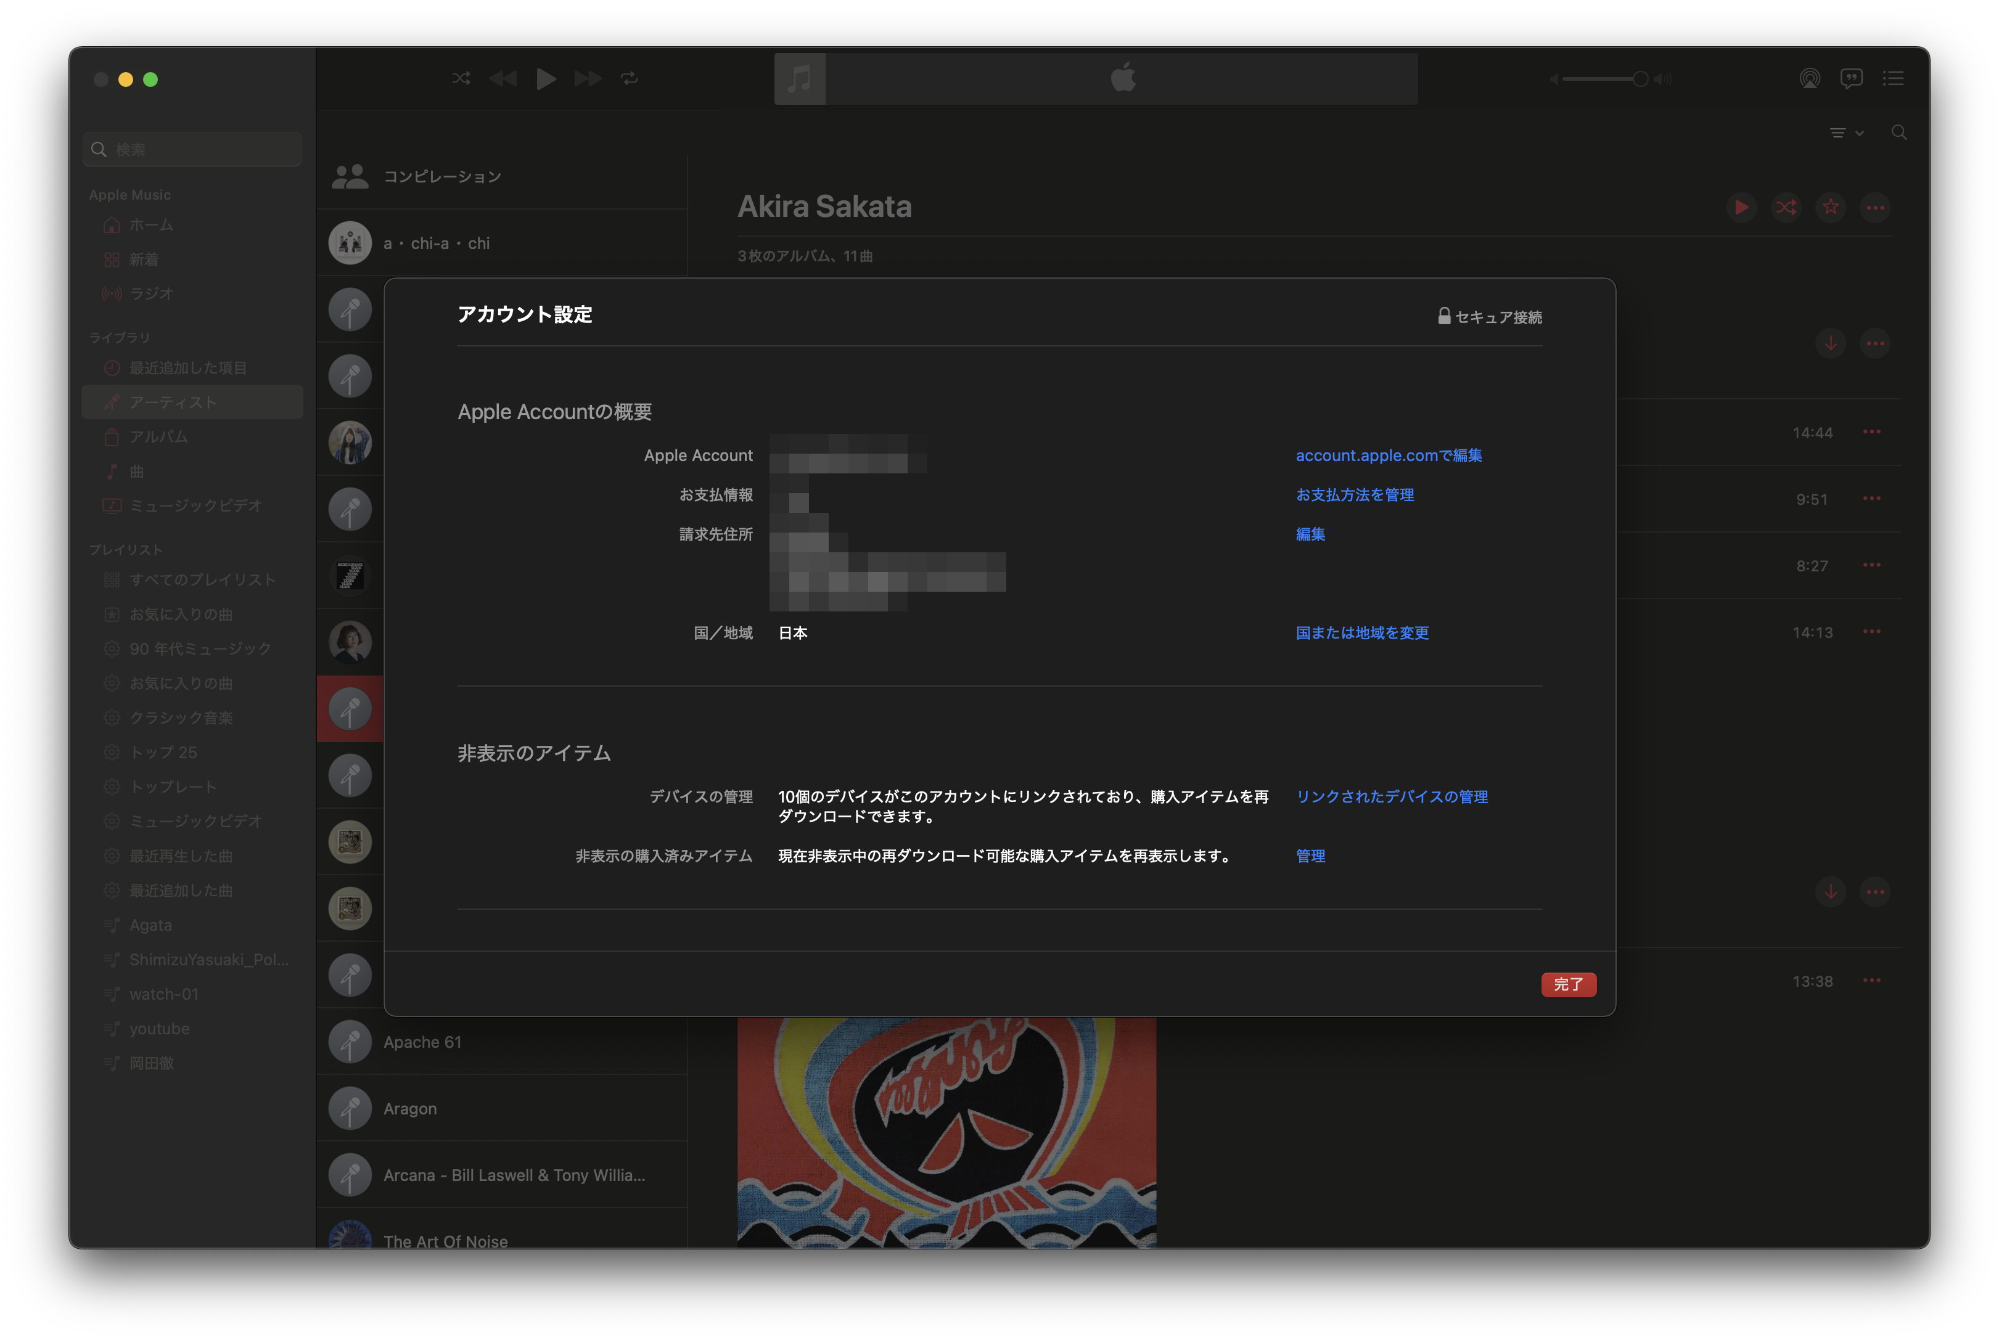
Task: Select アルバム in library sidebar
Action: 158,436
